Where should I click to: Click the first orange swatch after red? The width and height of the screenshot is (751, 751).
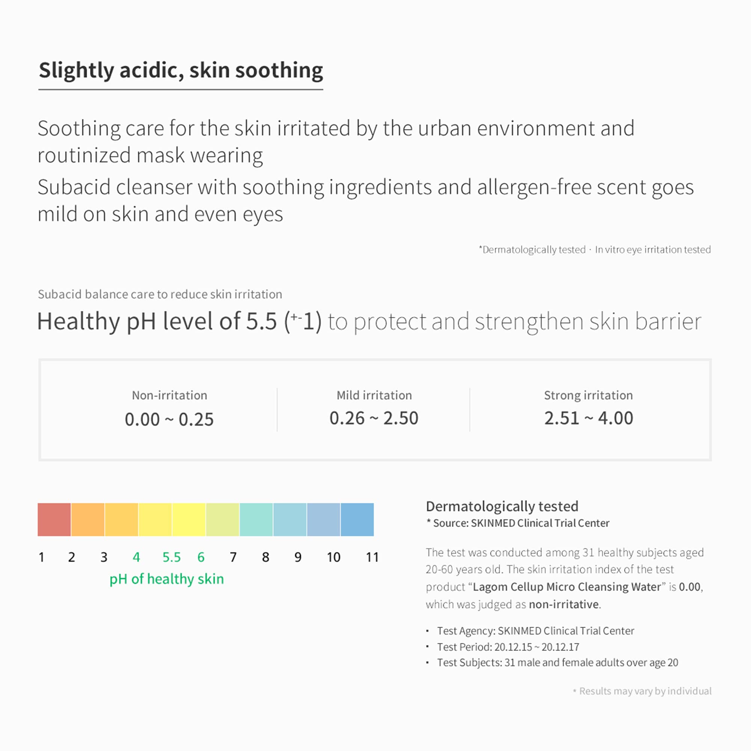tap(87, 519)
